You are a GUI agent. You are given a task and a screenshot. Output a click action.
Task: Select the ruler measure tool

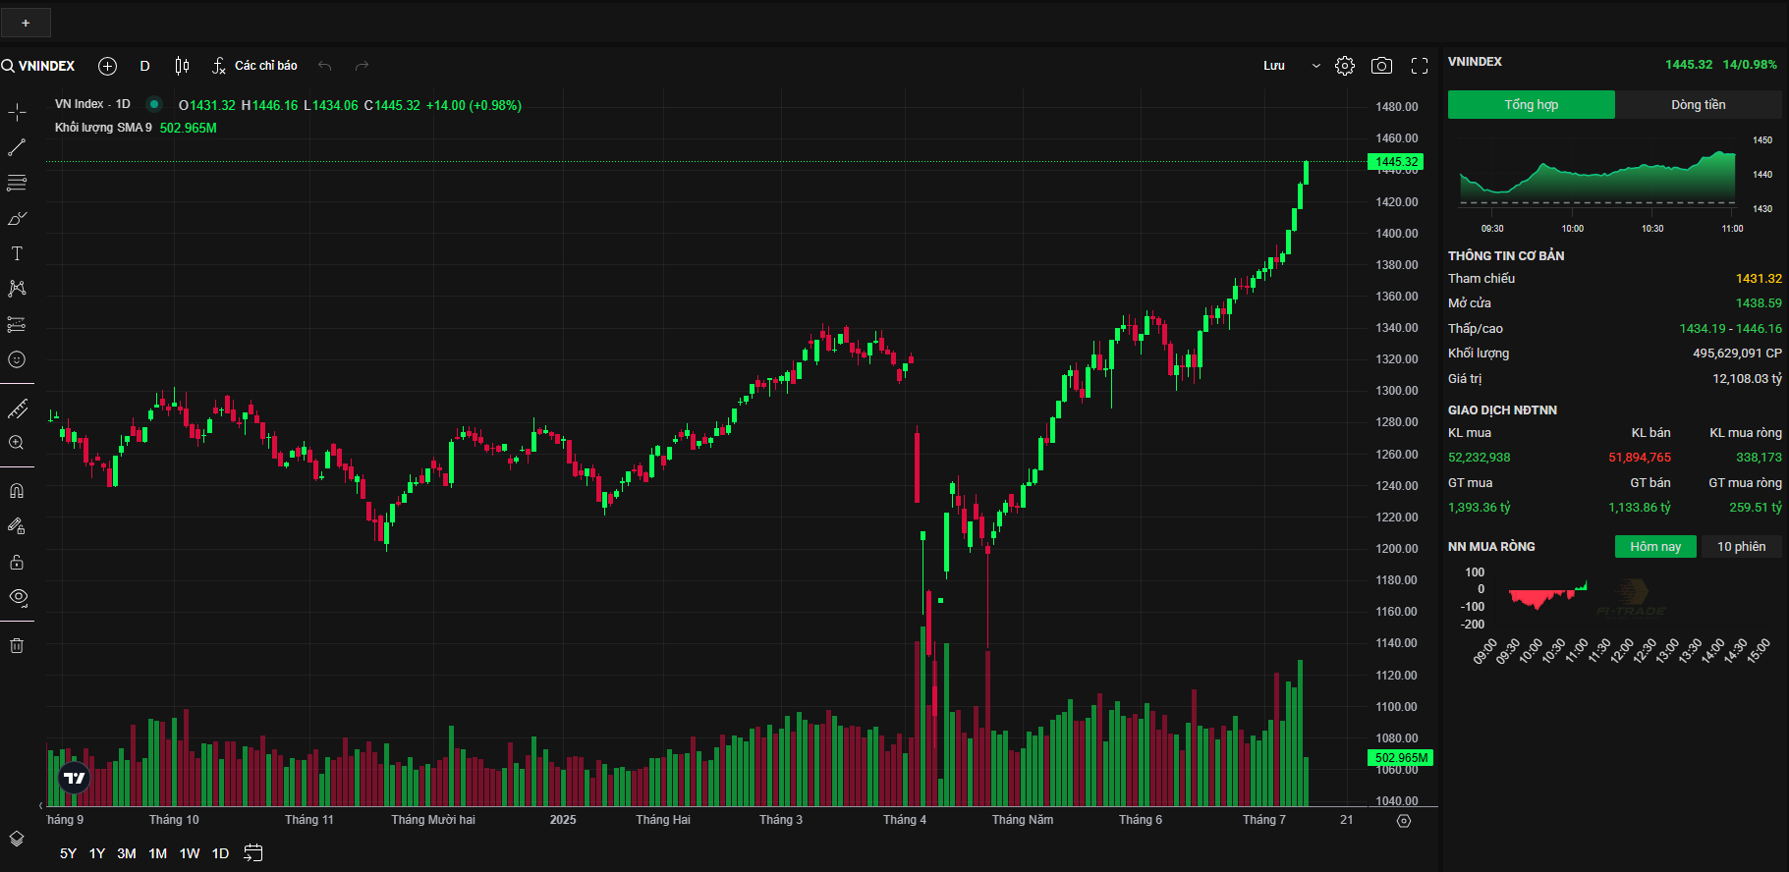(x=17, y=409)
